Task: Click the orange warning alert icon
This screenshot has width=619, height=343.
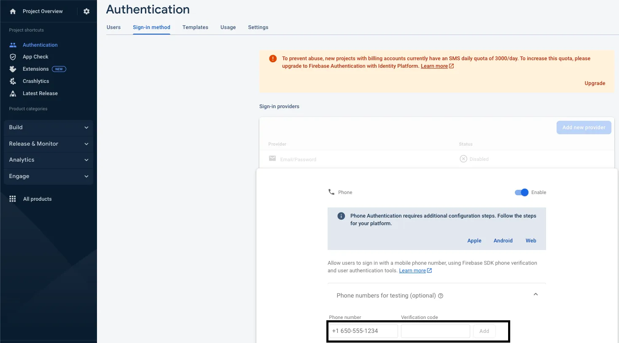Action: pos(273,58)
